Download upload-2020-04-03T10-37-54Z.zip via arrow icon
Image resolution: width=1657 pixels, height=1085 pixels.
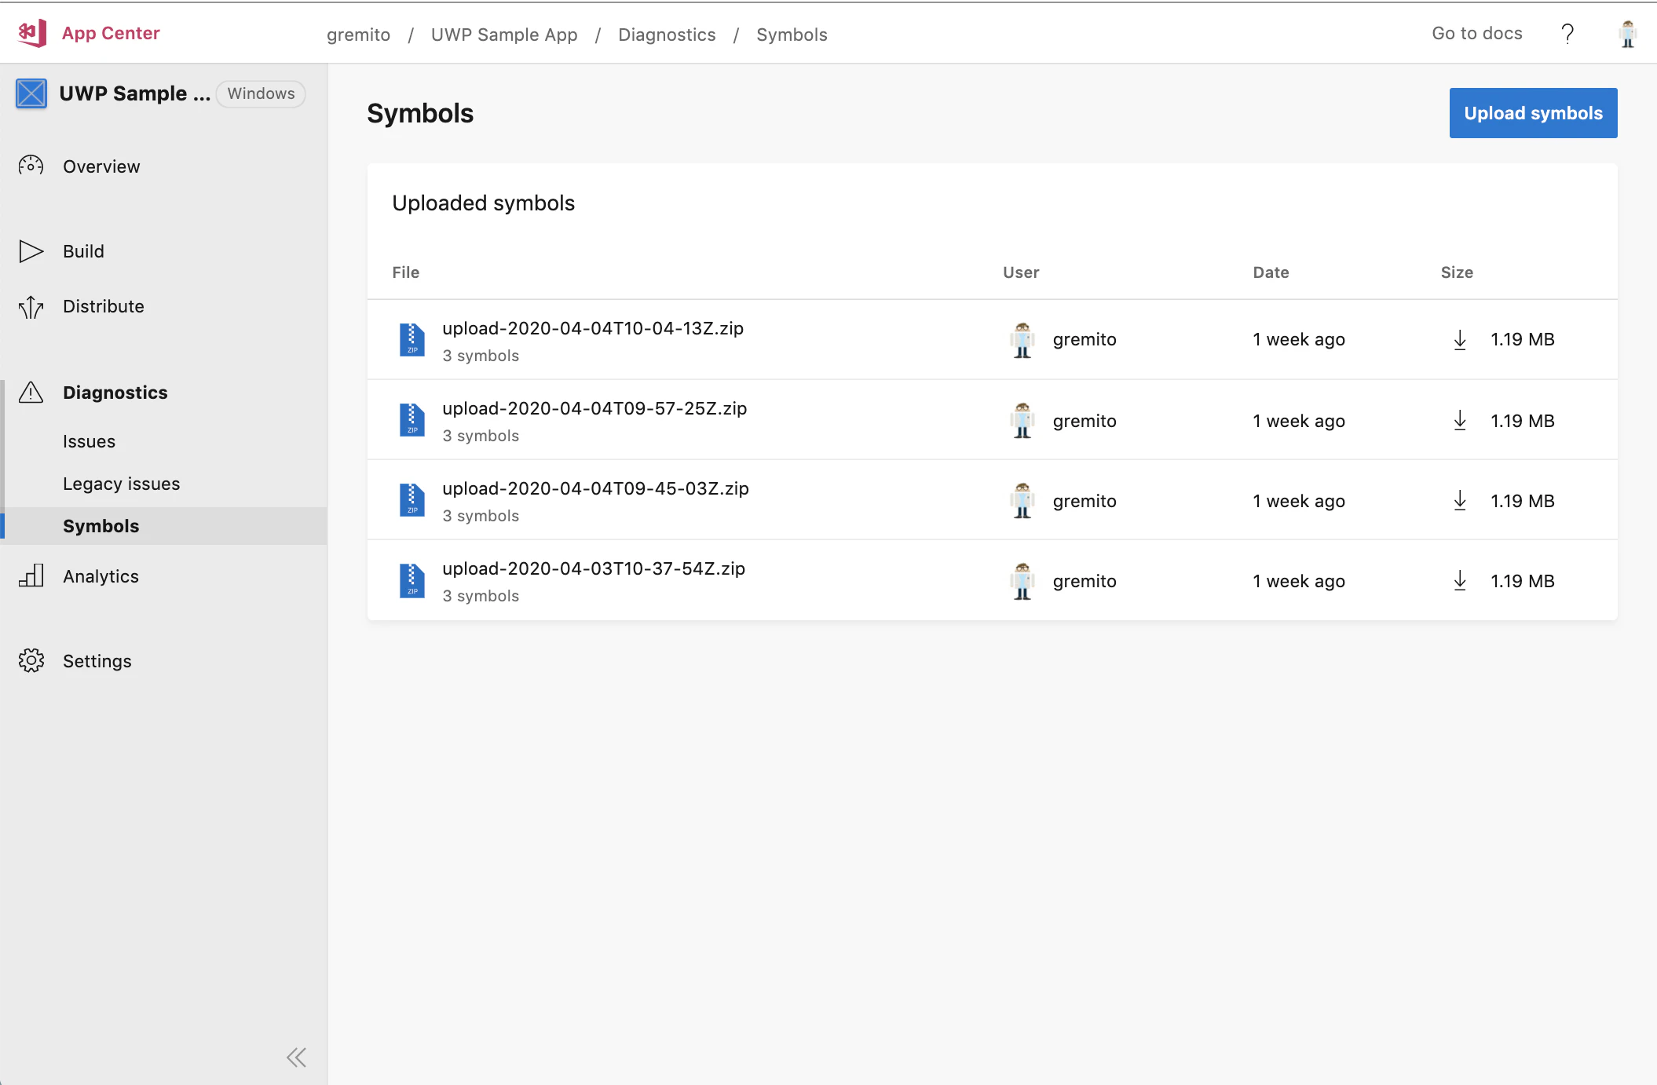1460,581
